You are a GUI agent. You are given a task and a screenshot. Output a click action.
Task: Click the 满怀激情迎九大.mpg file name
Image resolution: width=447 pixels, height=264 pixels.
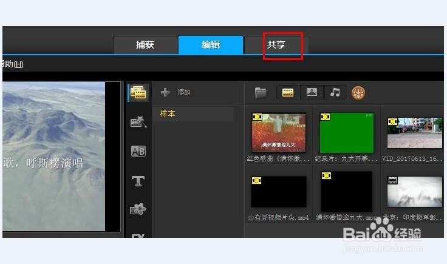tap(347, 218)
